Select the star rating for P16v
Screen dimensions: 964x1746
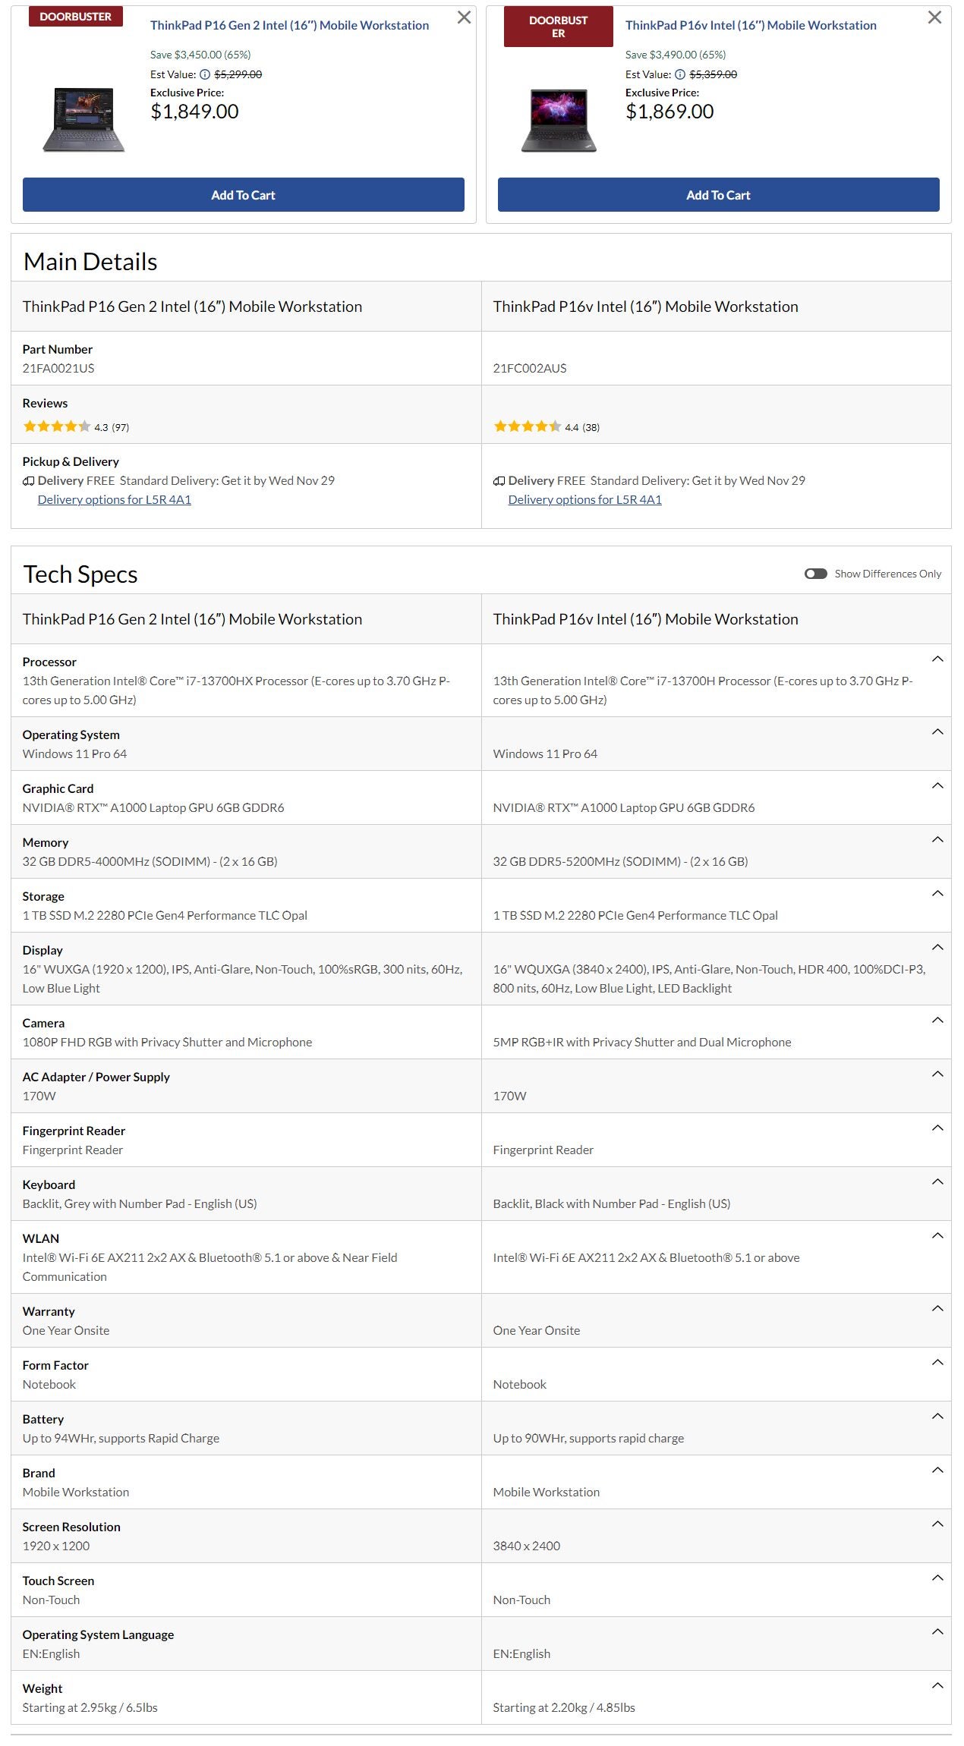[527, 426]
